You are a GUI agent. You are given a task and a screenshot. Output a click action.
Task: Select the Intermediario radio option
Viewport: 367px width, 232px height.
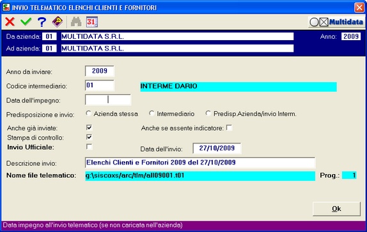click(152, 113)
